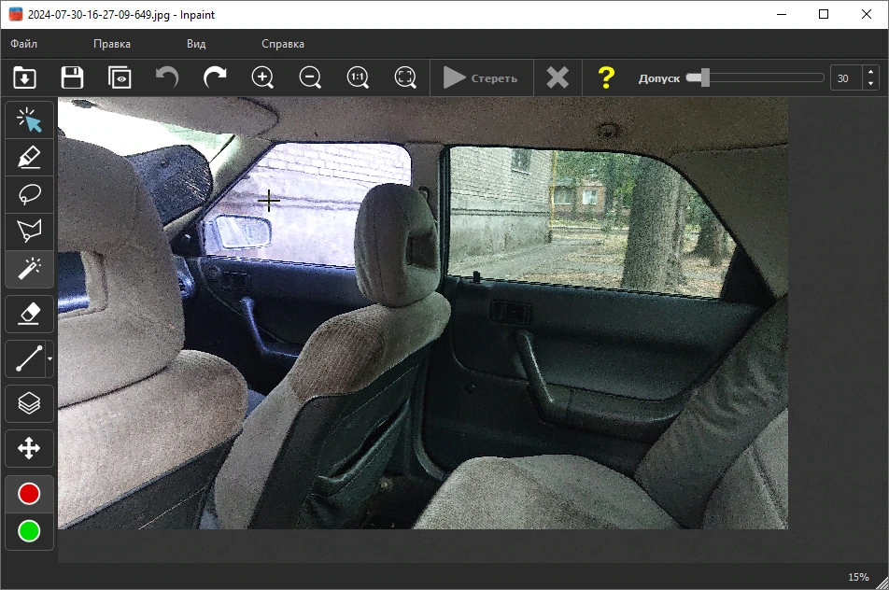Click the car interior photo canvas

(x=423, y=313)
